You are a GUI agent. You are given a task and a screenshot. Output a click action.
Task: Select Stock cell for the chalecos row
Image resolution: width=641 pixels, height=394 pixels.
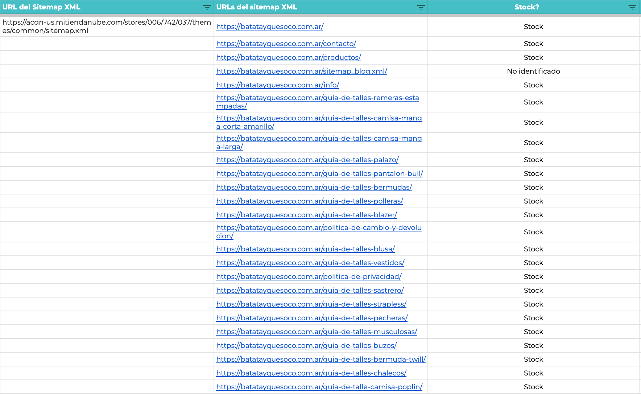533,373
